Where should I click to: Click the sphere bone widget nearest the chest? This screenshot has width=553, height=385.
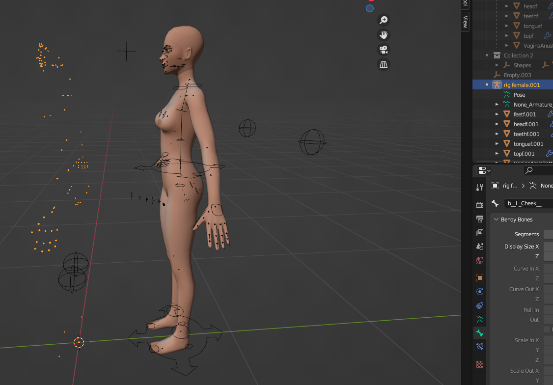pos(247,128)
